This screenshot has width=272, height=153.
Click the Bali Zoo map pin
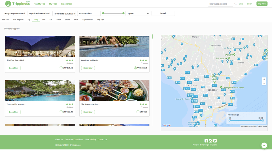[234, 55]
